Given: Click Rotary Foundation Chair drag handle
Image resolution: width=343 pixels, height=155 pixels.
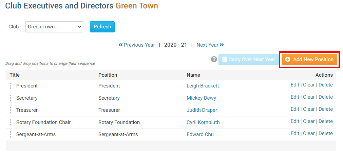Looking at the screenshot, I should [x=11, y=122].
